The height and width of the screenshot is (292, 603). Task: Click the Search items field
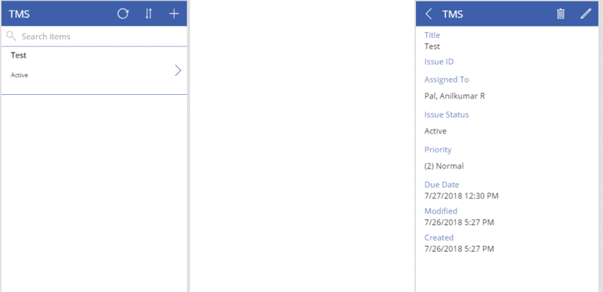(95, 36)
